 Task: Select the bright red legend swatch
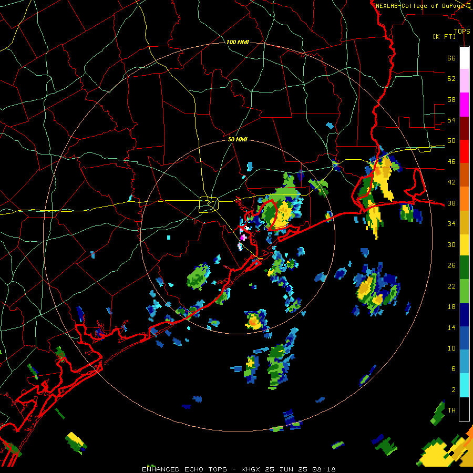464,151
